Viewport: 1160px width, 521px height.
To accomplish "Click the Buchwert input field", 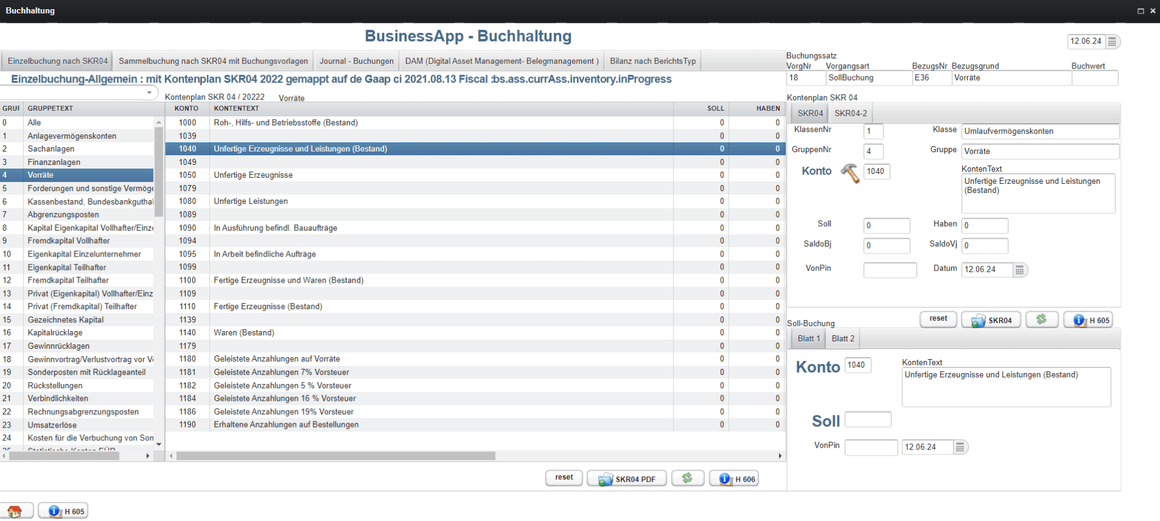I will (1095, 78).
